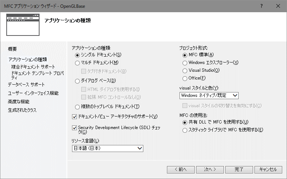The height and width of the screenshot is (179, 287).
Task: Select MFC 標準 project style
Action: 185,55
